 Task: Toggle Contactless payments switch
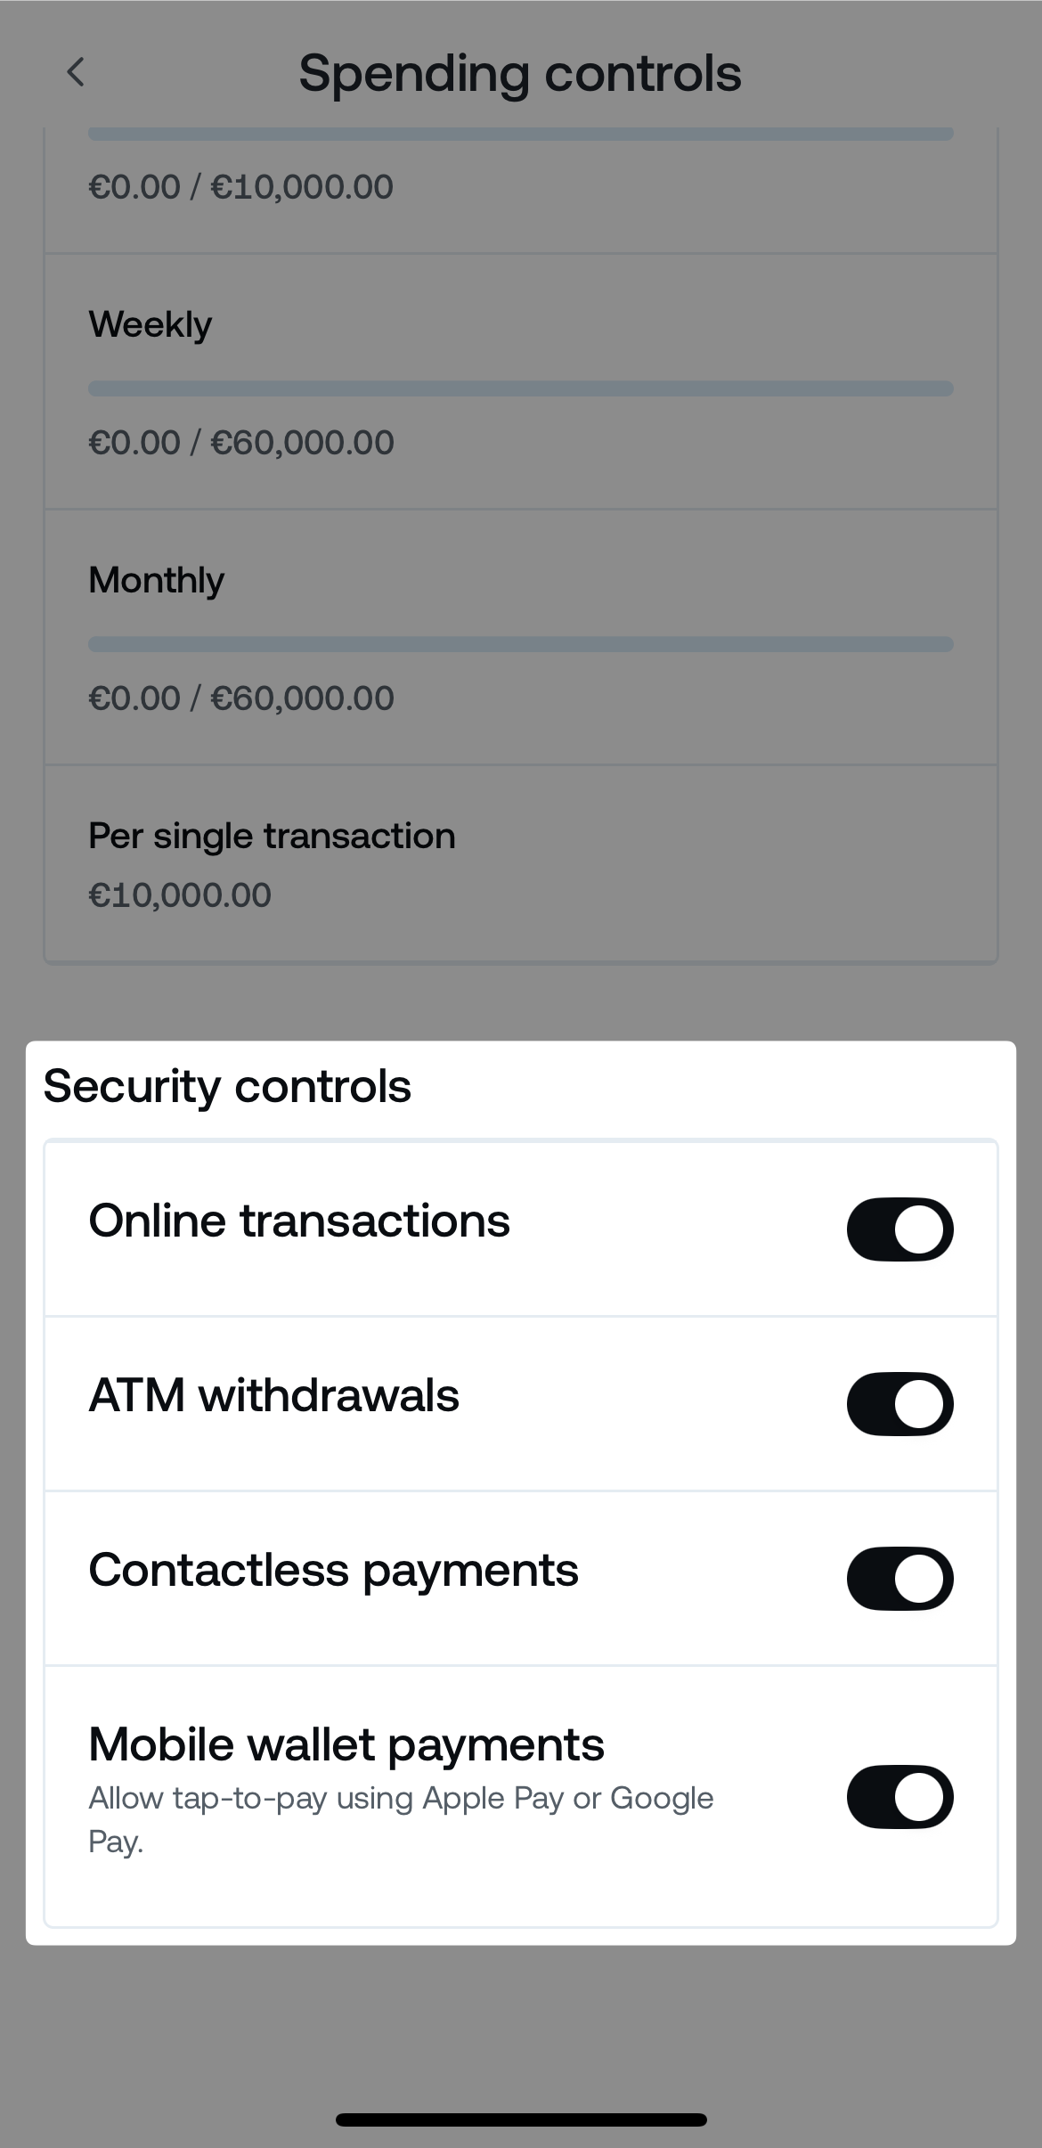(x=900, y=1578)
